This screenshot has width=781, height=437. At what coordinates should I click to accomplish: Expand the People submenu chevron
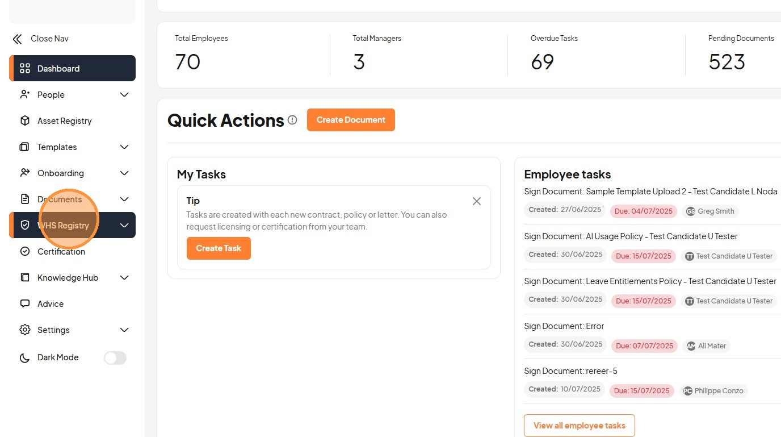click(x=124, y=95)
